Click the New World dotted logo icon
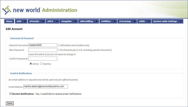Viewport: 188px width, 107px height. (x=7, y=10)
